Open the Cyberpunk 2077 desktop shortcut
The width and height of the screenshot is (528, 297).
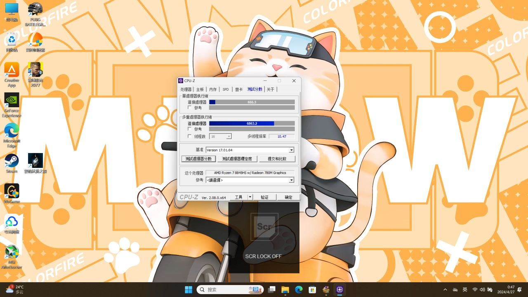point(35,75)
